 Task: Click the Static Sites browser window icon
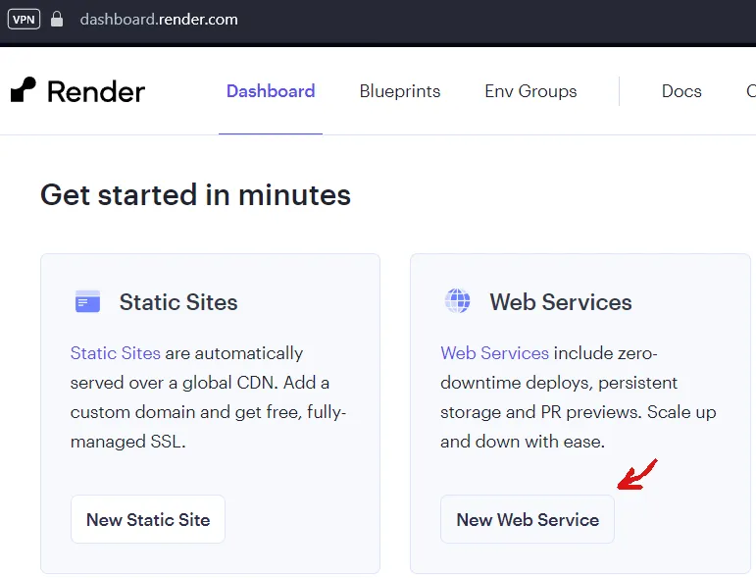click(87, 301)
